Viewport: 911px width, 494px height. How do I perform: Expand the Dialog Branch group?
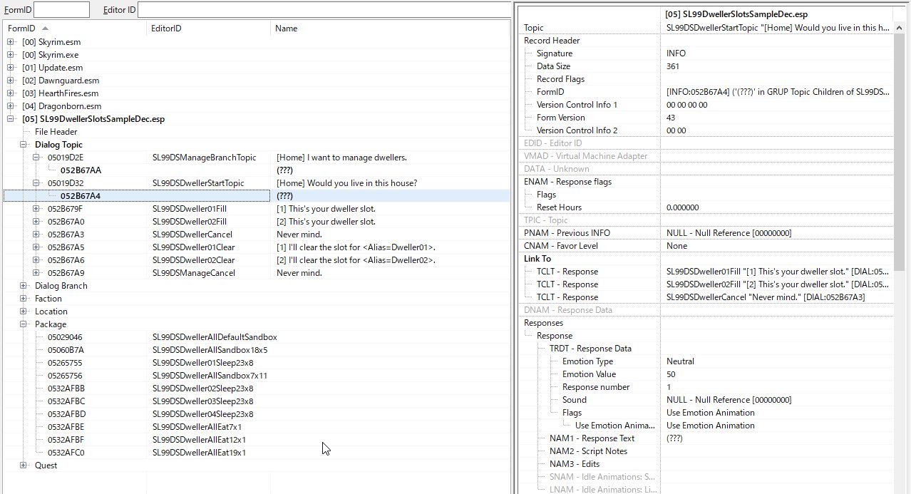(24, 286)
